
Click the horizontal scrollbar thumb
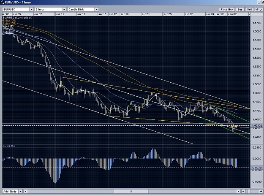pos(131,192)
